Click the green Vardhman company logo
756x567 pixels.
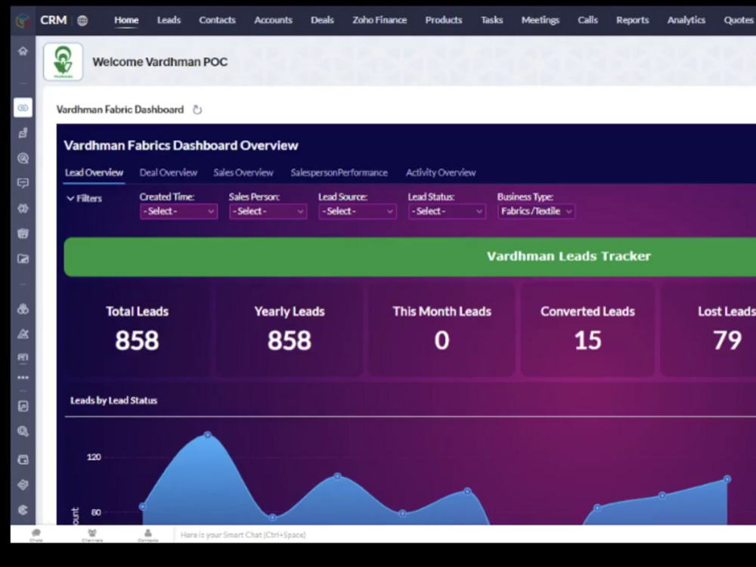(x=64, y=62)
